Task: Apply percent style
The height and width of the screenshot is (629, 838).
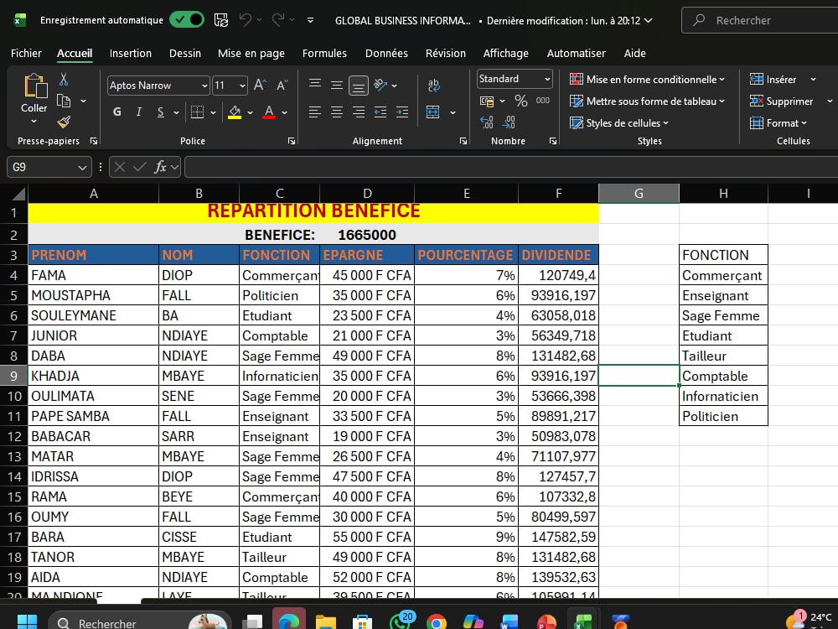Action: pyautogui.click(x=520, y=101)
